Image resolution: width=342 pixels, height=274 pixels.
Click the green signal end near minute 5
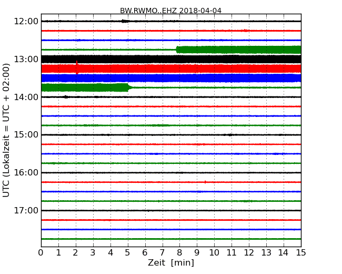tap(129, 87)
